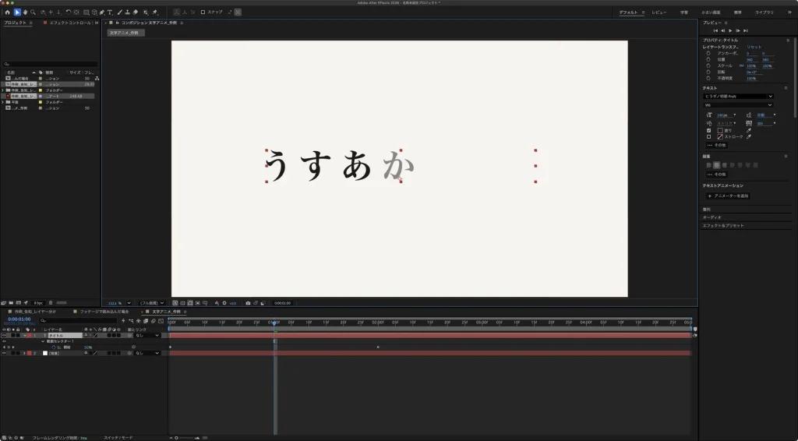Select the Zoom magnifier tool
The image size is (798, 441).
pos(33,12)
